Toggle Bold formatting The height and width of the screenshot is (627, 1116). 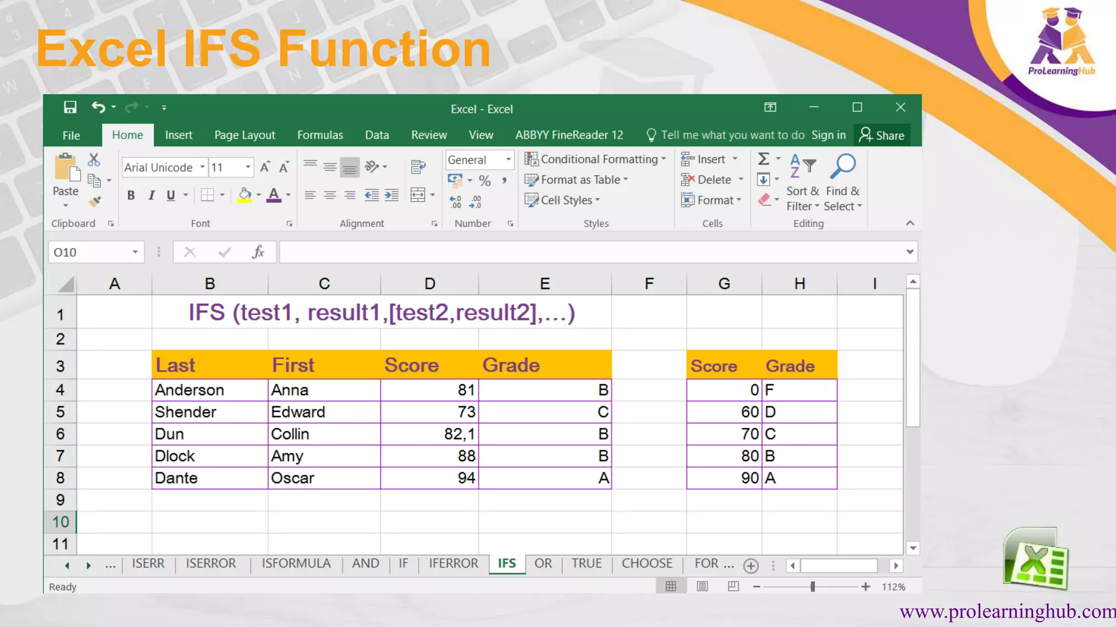(131, 195)
